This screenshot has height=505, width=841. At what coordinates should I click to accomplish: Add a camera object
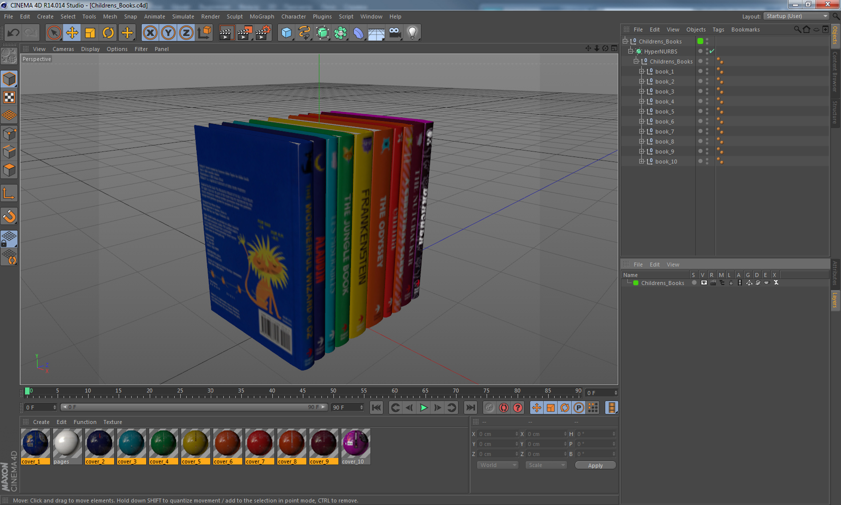pos(394,33)
